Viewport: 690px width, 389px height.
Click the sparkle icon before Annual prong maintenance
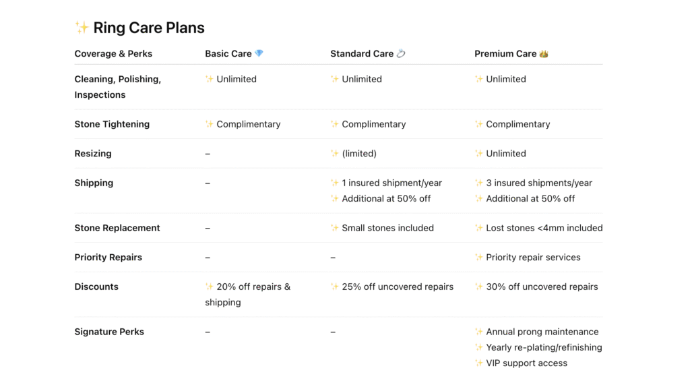pos(479,332)
